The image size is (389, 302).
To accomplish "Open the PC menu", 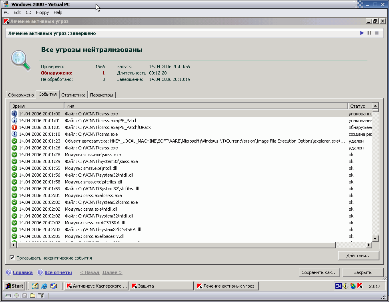I will [x=6, y=12].
